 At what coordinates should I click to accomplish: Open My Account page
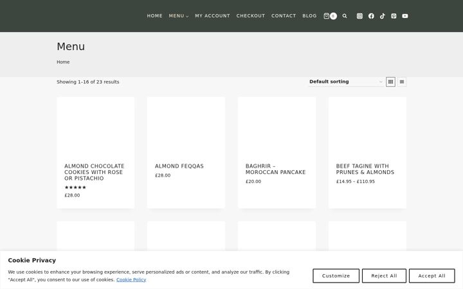pyautogui.click(x=213, y=16)
